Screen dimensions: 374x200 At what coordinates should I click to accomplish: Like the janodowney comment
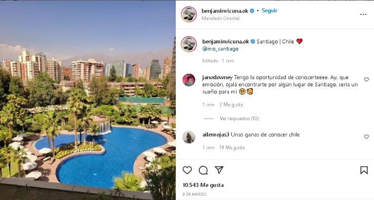click(x=366, y=80)
